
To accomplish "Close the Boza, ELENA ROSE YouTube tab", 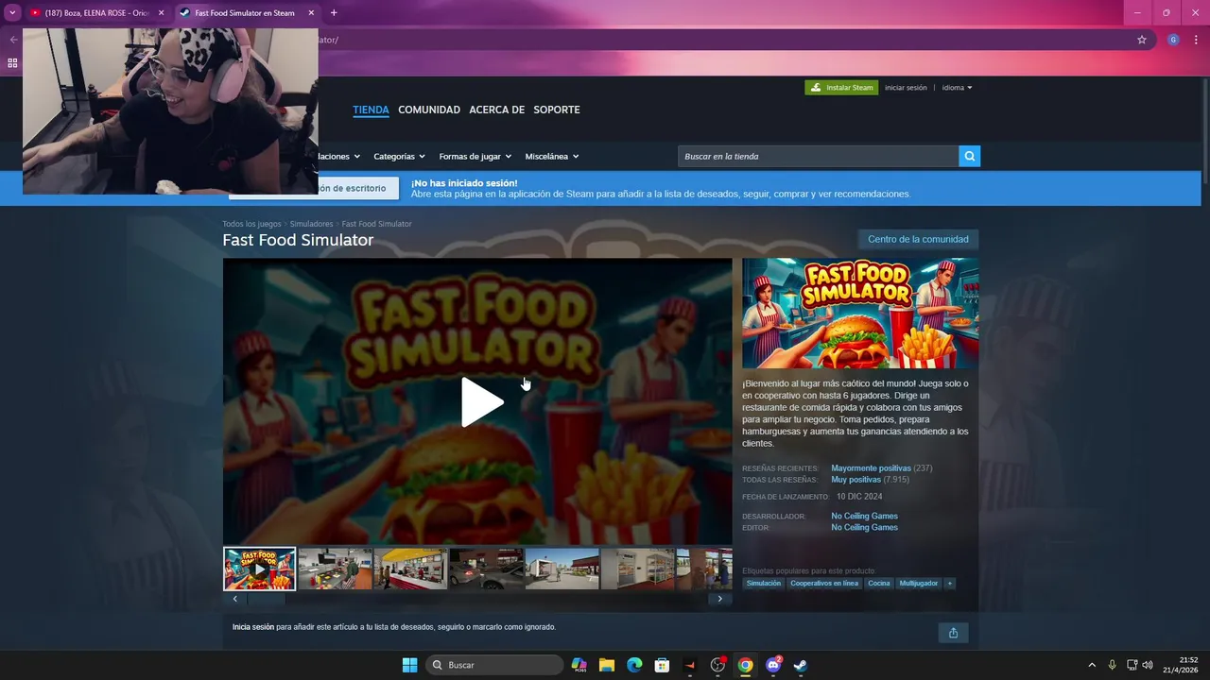I will (161, 13).
